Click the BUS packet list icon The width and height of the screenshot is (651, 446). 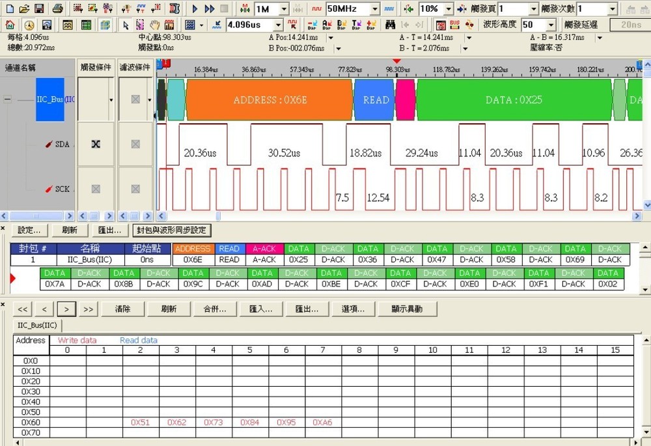455,25
